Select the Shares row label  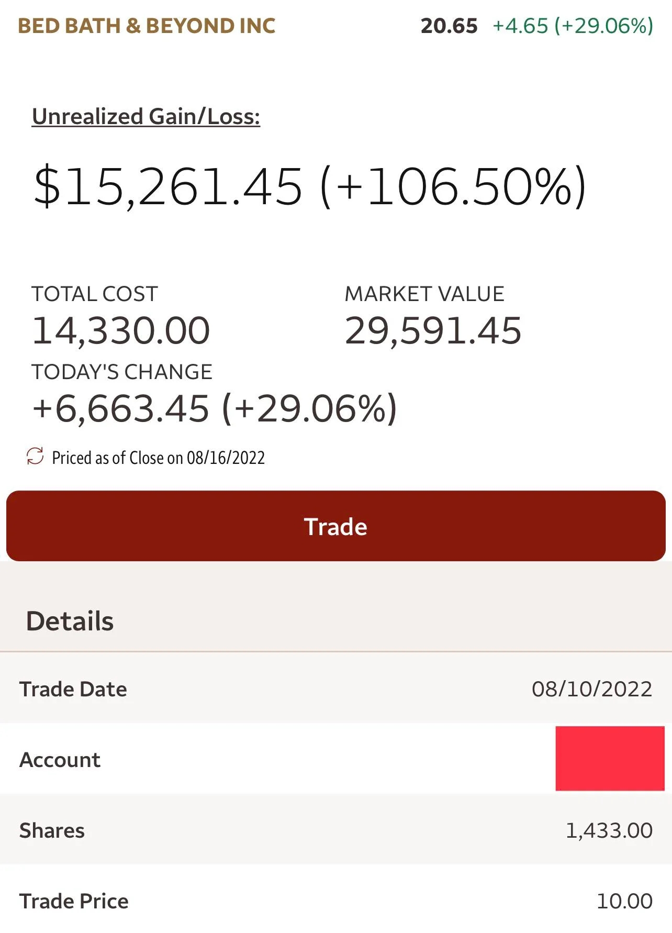pyautogui.click(x=52, y=830)
